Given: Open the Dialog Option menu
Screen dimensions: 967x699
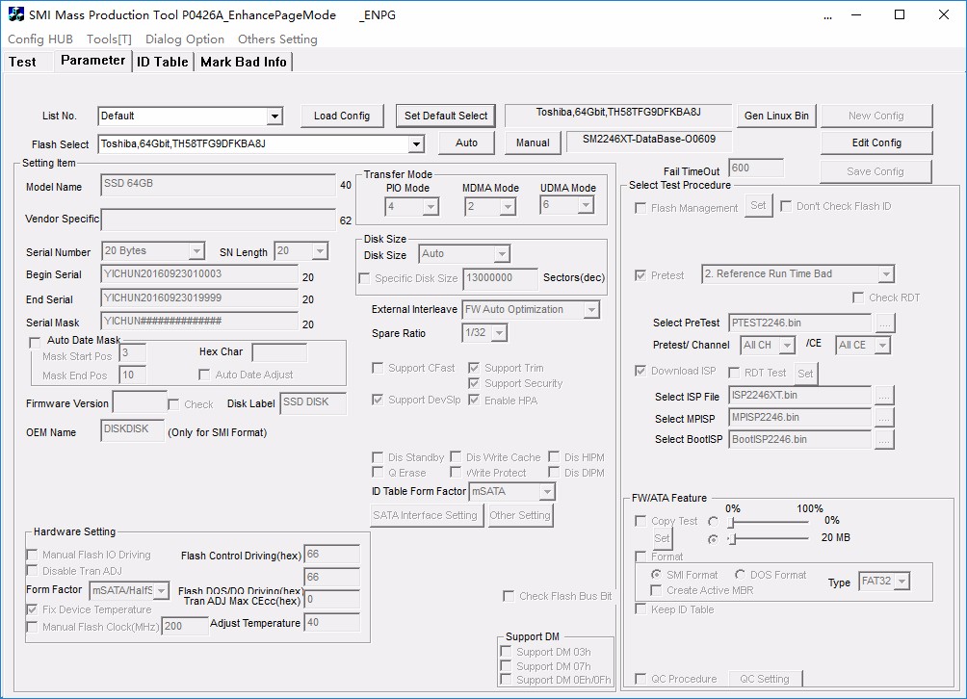Looking at the screenshot, I should click(x=185, y=39).
